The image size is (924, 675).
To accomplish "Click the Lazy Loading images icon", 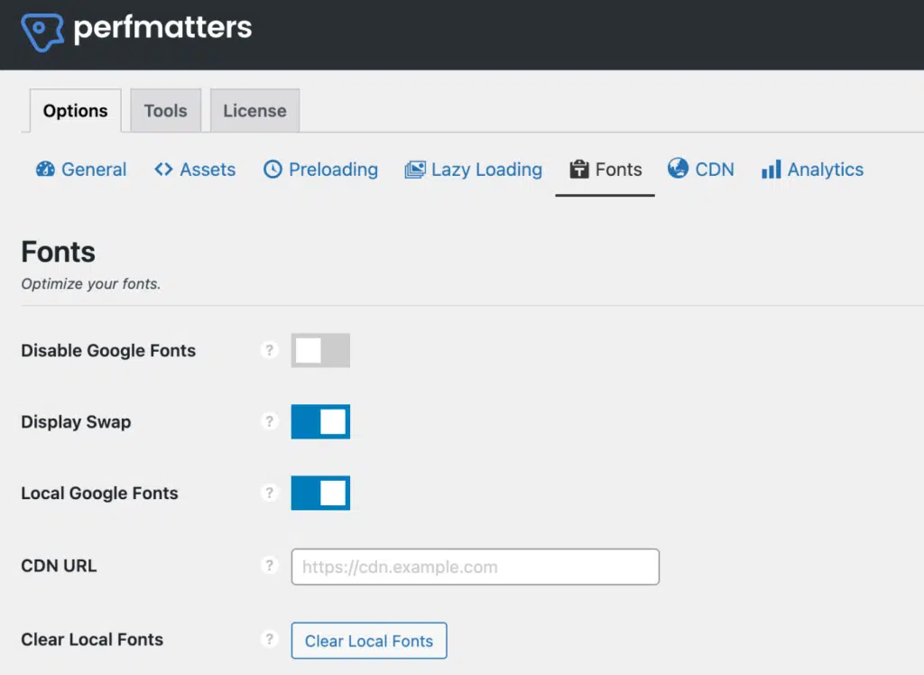I will coord(415,170).
